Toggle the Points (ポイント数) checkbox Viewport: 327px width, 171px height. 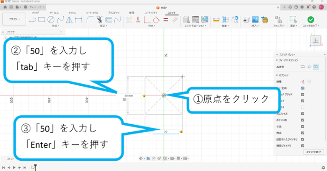tap(303, 120)
